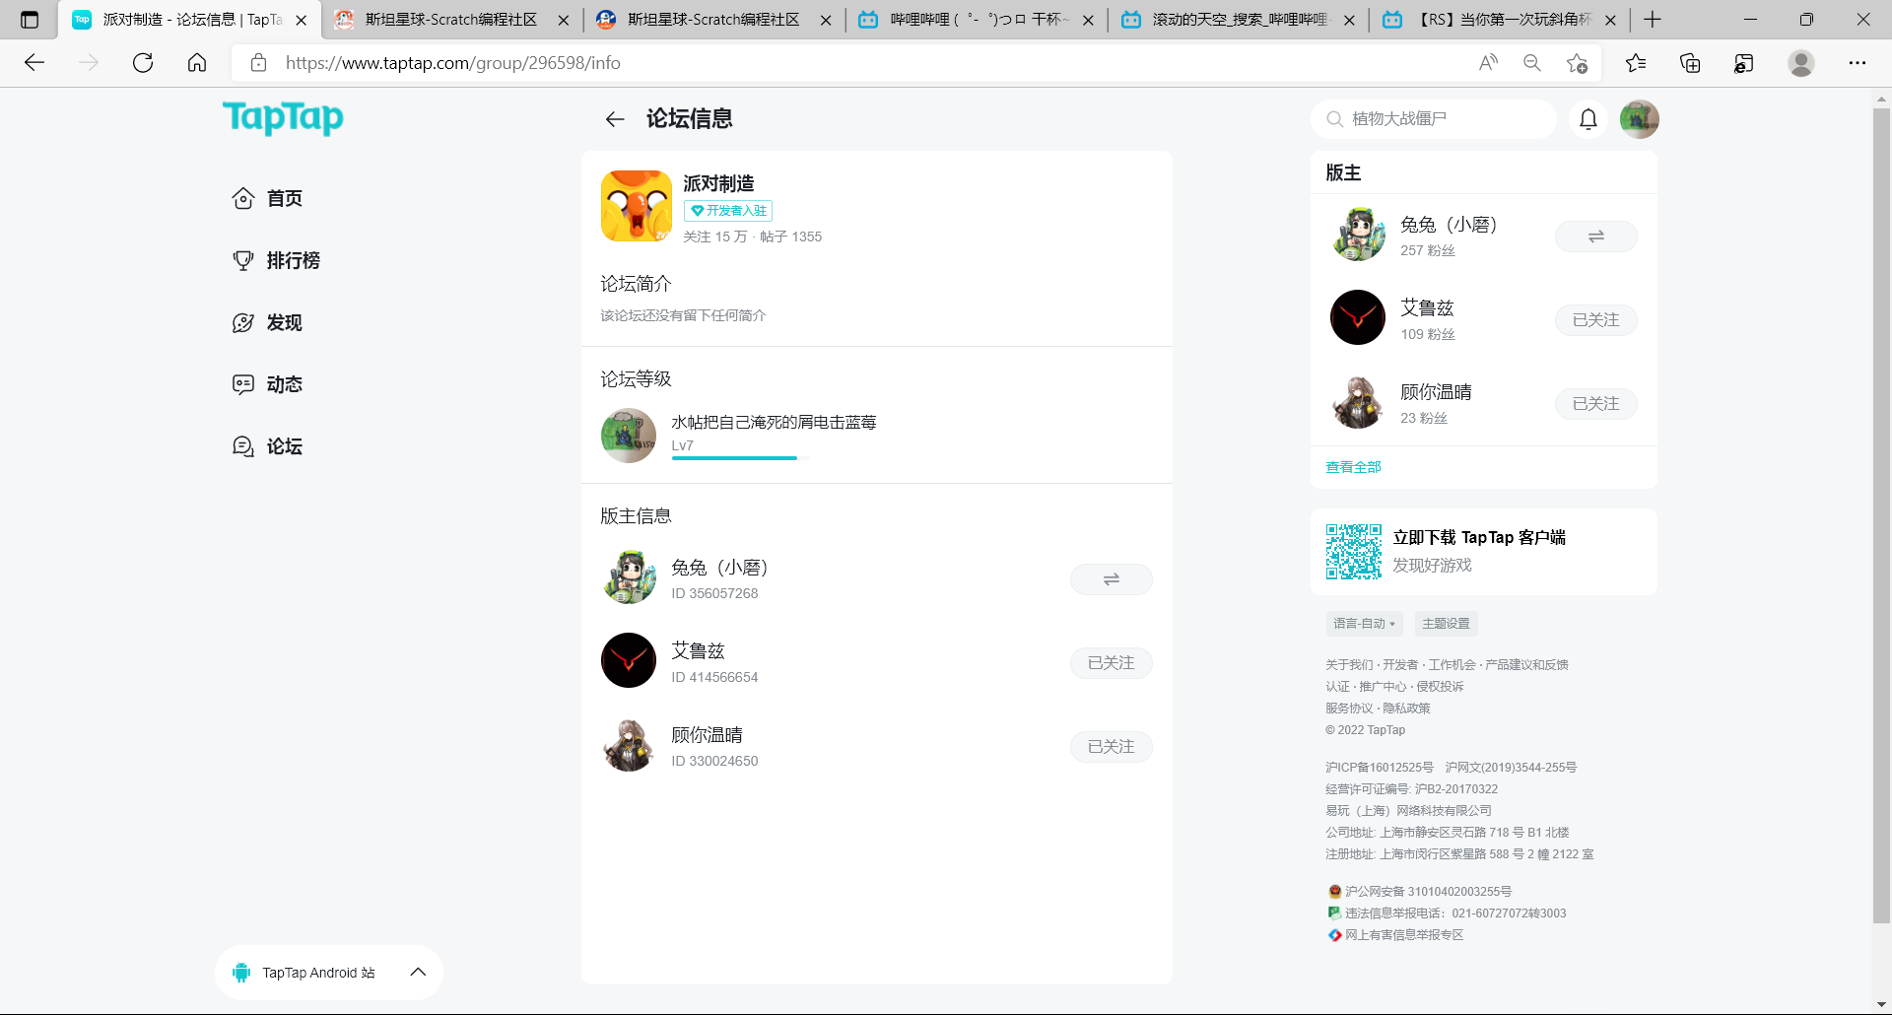This screenshot has height=1015, width=1892.
Task: Focus the 植物大战僵尸 search field
Action: click(x=1434, y=119)
